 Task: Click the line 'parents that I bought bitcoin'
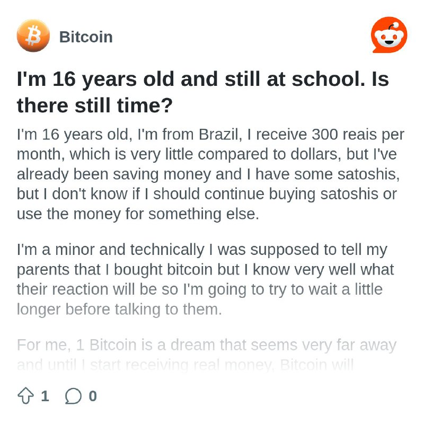(205, 270)
